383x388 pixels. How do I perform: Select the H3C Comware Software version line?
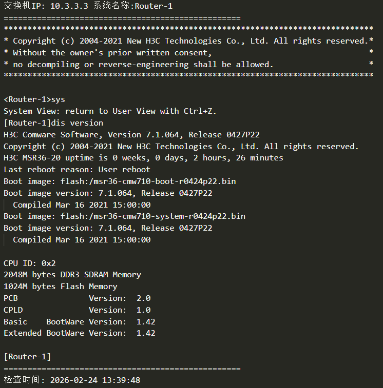click(x=131, y=135)
